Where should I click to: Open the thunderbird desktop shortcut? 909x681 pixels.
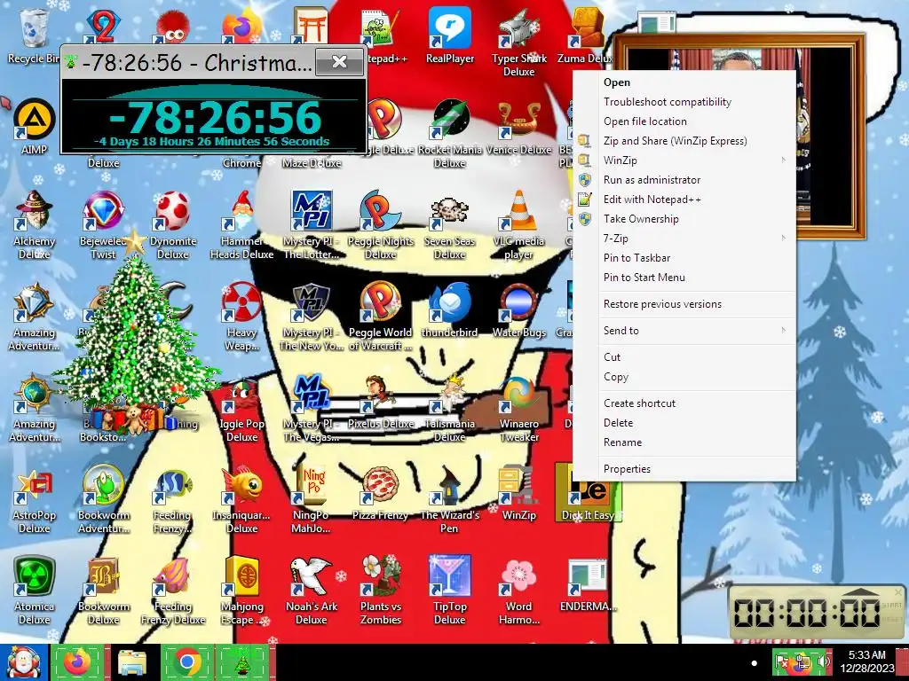tap(450, 309)
